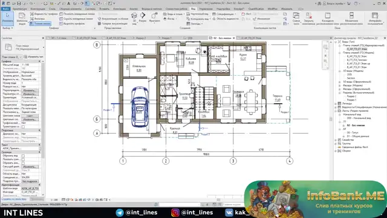Open the View Templates ribbon tool
Viewport: 387px width, 218px height.
coord(22,19)
